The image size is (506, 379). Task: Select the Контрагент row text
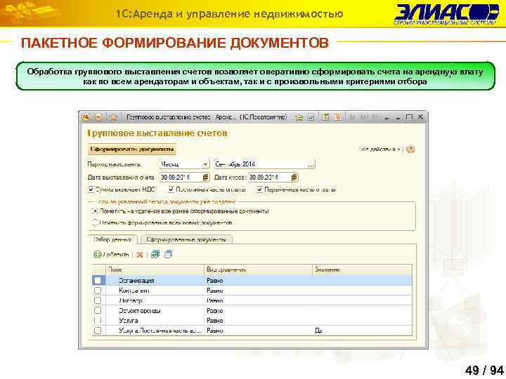(x=134, y=291)
